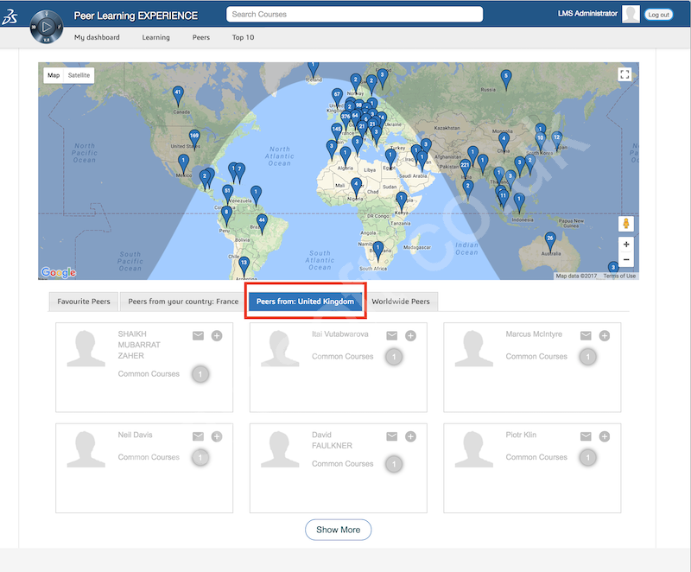Add David FAULKNER with plus icon
Image resolution: width=691 pixels, height=572 pixels.
[411, 436]
